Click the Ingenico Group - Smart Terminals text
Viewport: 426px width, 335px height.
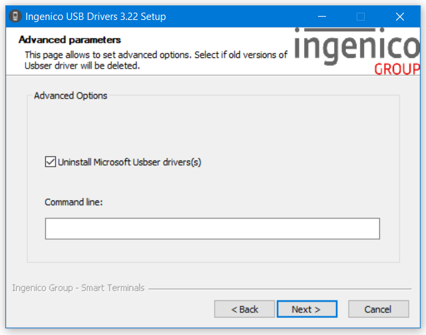point(78,288)
